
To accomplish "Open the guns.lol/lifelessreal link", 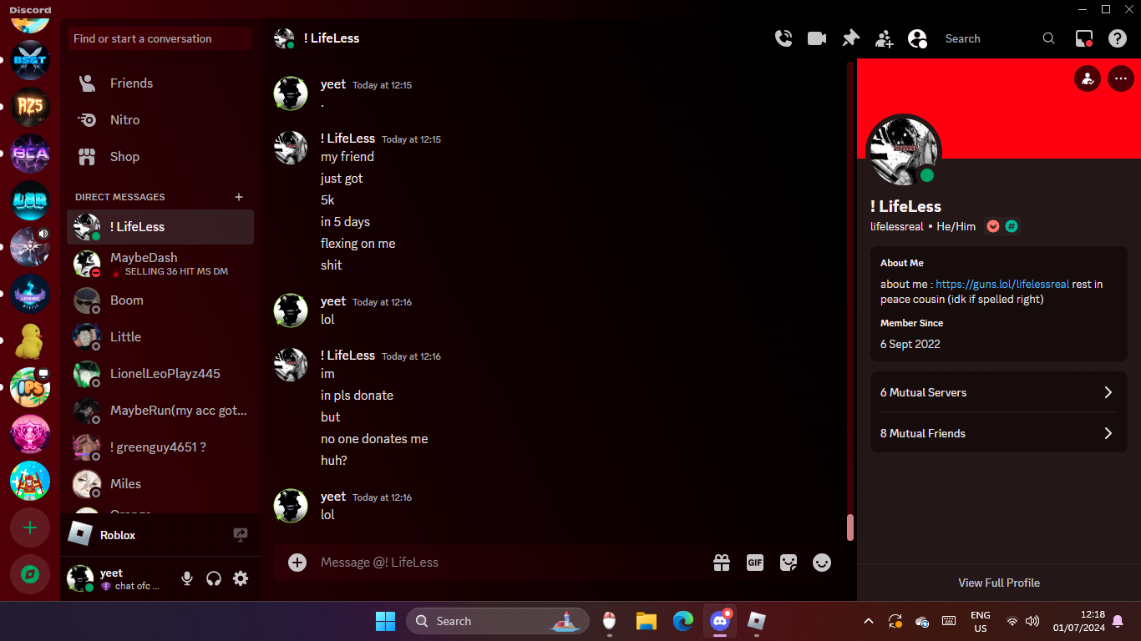I will coord(1002,284).
